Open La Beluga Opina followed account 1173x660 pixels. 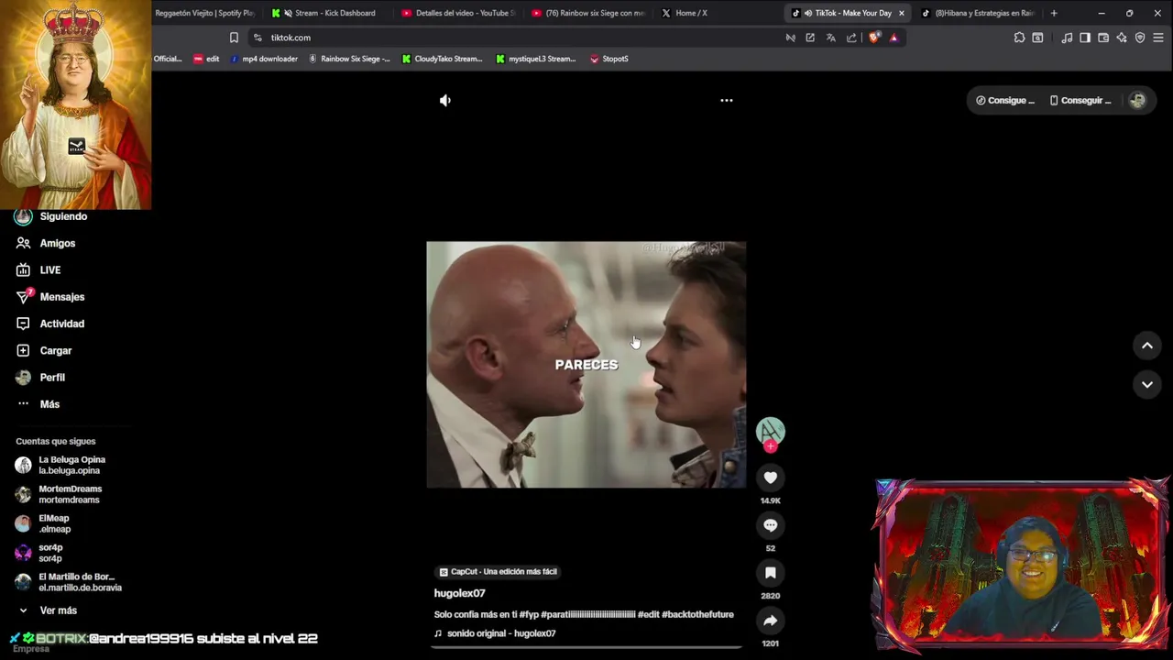60,466
